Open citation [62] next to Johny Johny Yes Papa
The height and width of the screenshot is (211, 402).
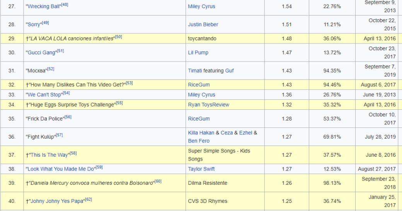(89, 199)
